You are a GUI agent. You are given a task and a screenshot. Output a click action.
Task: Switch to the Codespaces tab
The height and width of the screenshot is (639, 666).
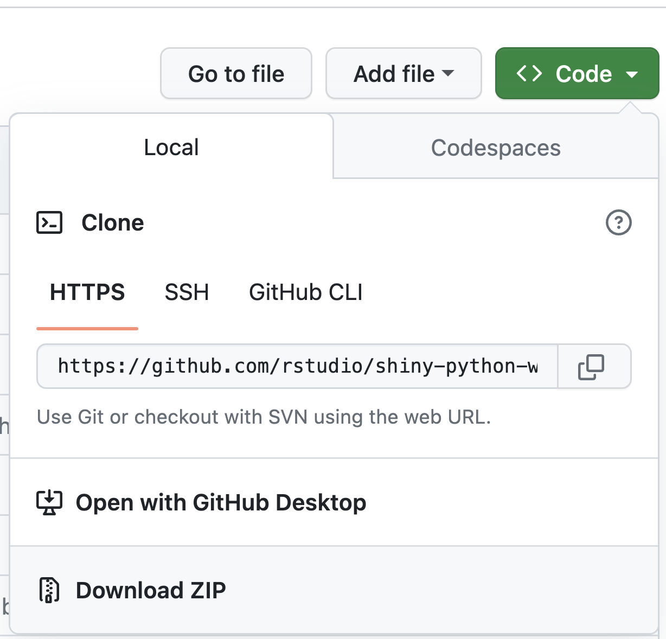tap(496, 148)
